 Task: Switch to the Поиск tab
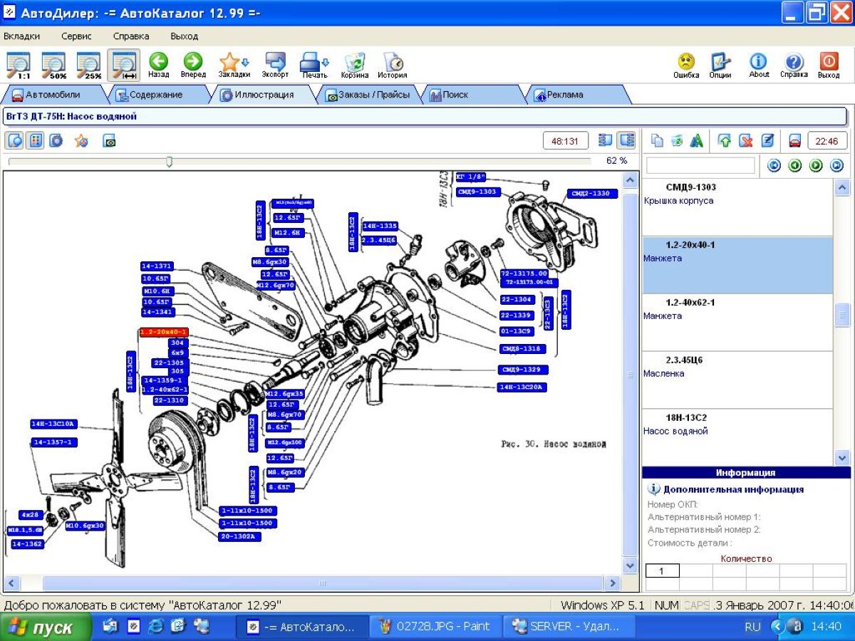click(472, 95)
